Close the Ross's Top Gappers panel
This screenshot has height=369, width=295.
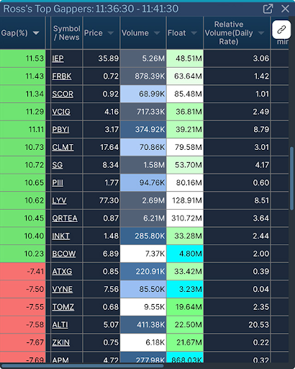(x=285, y=9)
